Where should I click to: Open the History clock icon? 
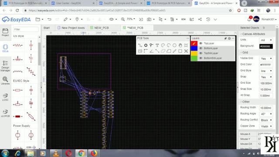tap(208, 19)
